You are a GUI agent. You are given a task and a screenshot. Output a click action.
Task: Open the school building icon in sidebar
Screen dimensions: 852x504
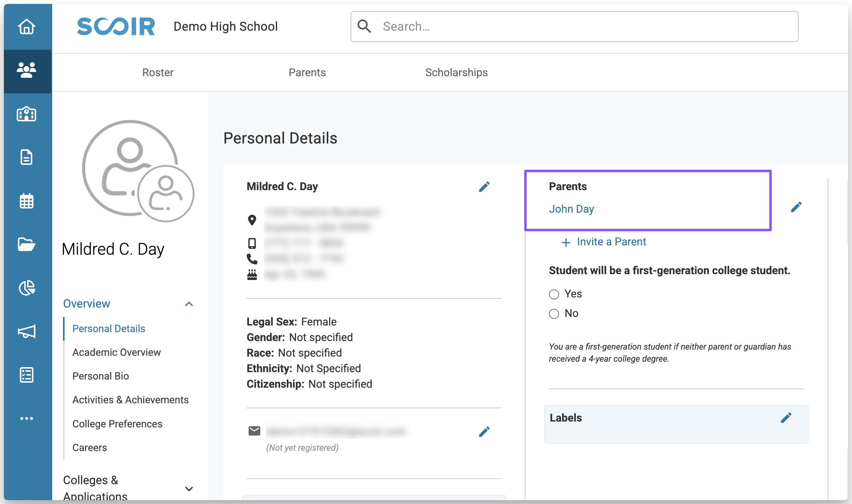pos(26,114)
